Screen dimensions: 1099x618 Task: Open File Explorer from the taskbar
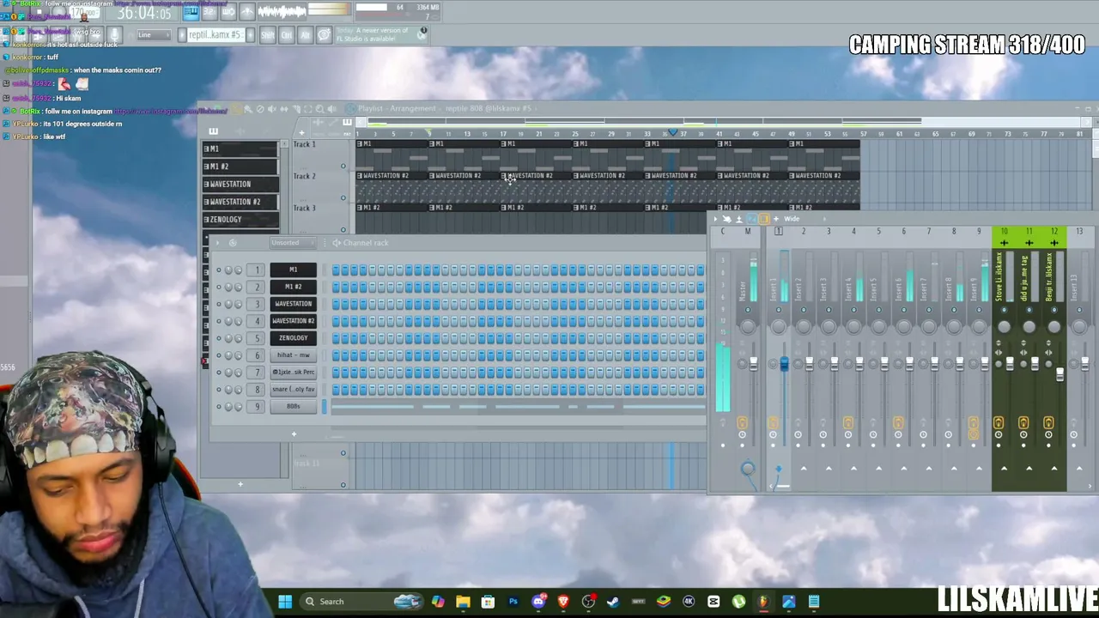point(463,602)
